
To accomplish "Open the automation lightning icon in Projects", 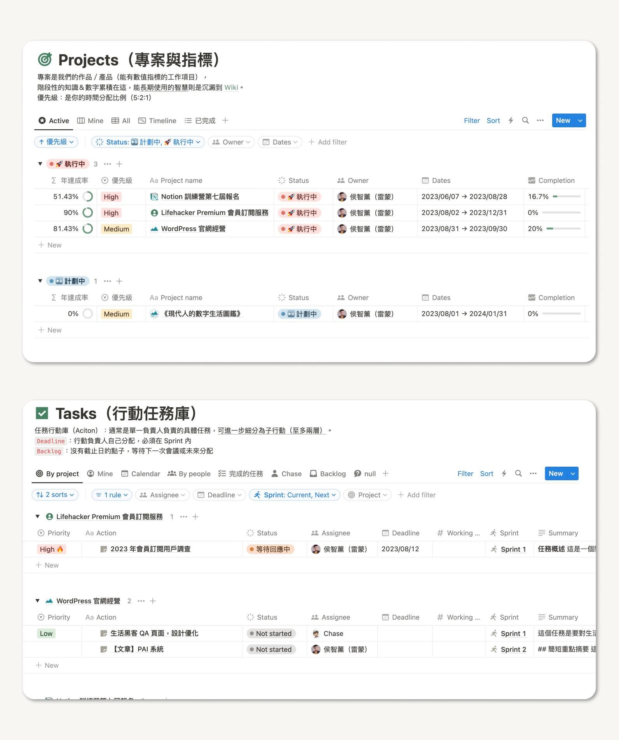I will [x=511, y=120].
